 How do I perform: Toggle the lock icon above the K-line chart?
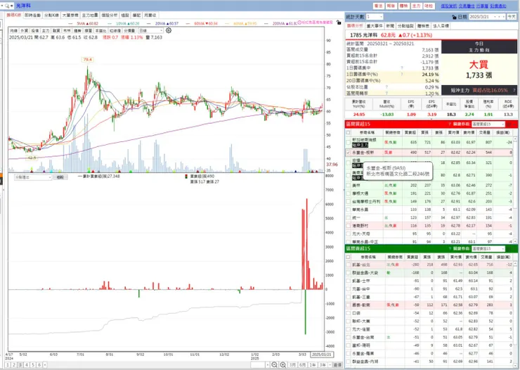point(338,23)
